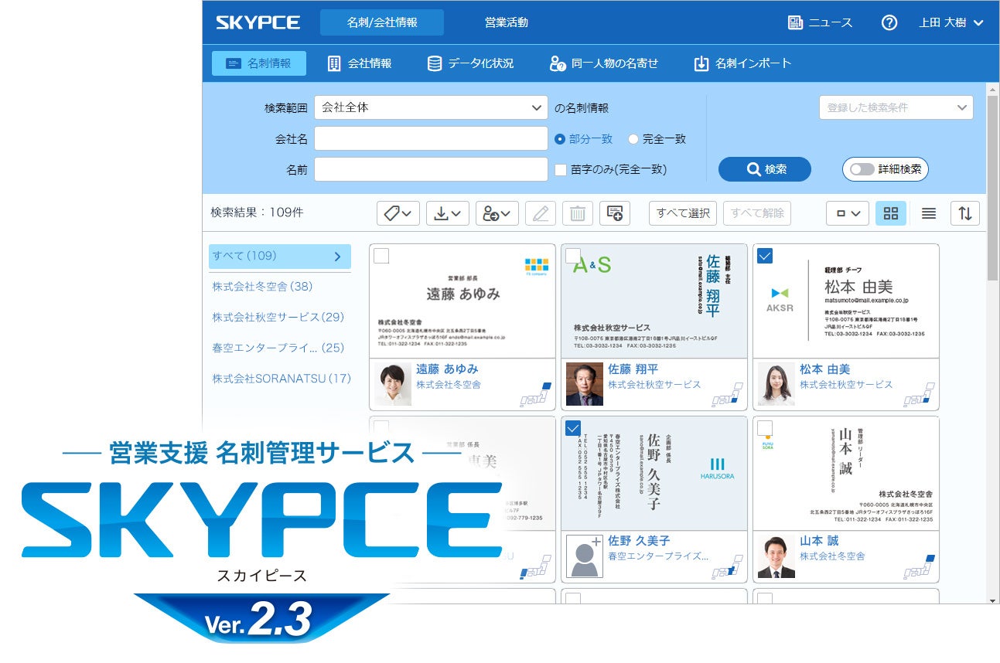The width and height of the screenshot is (1000, 663).
Task: Switch to the 営業活動 tab
Action: pos(507,22)
